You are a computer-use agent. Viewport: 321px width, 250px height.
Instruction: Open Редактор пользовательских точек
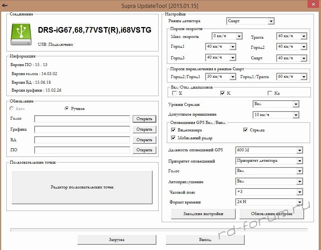coord(82,187)
